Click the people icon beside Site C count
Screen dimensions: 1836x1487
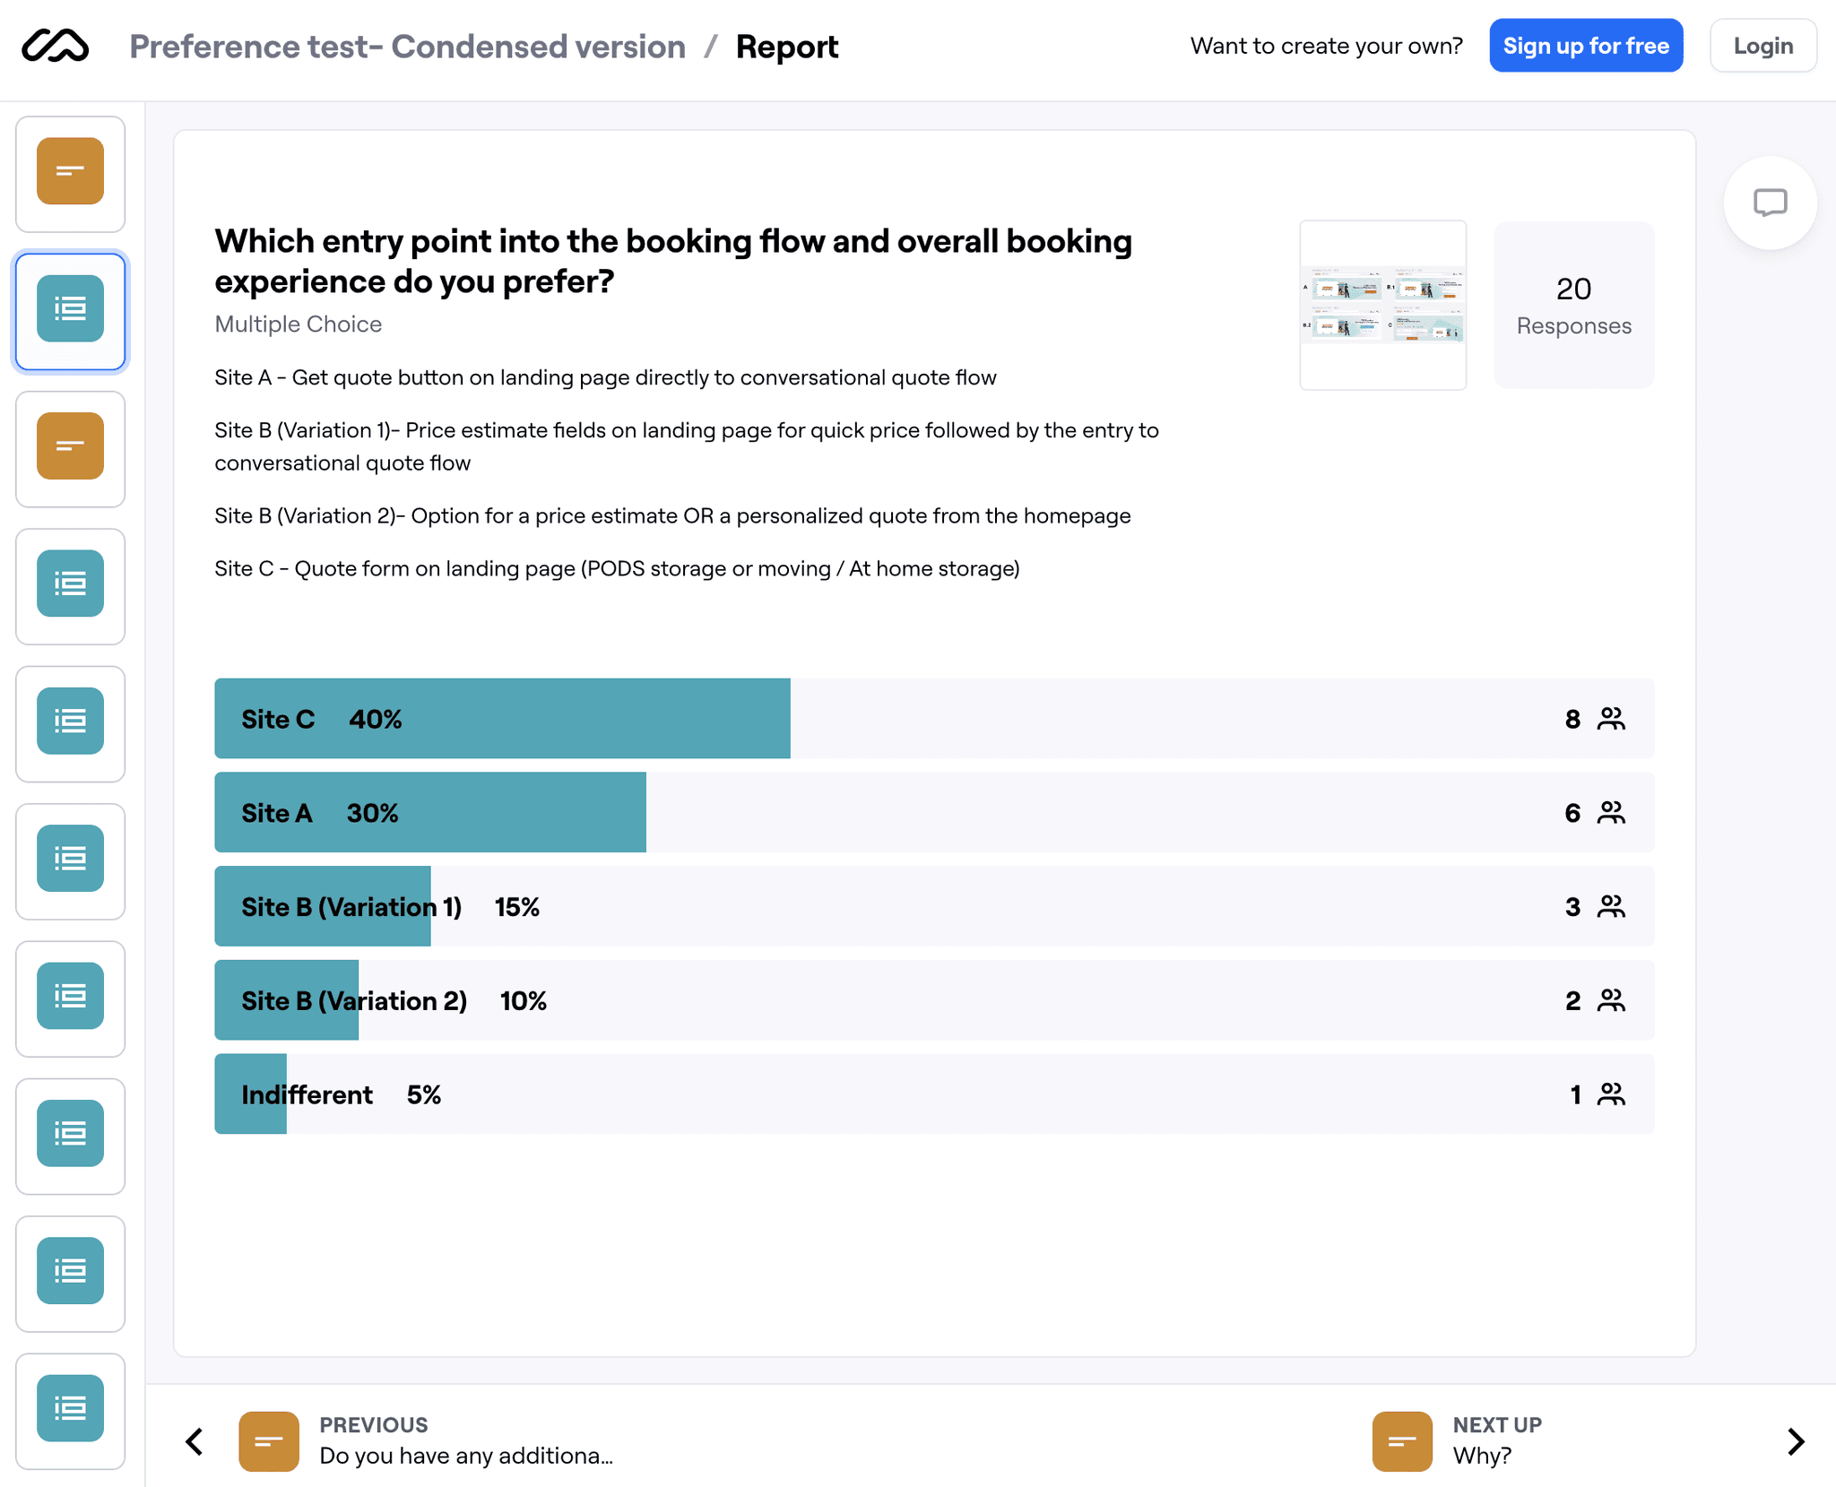click(1611, 719)
